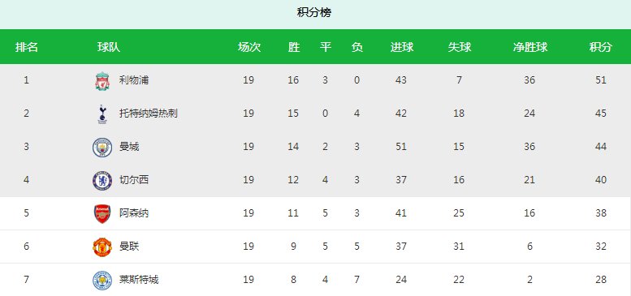Sort by the 积分 column header
Viewport: 631px width, 296px height.
tap(600, 47)
